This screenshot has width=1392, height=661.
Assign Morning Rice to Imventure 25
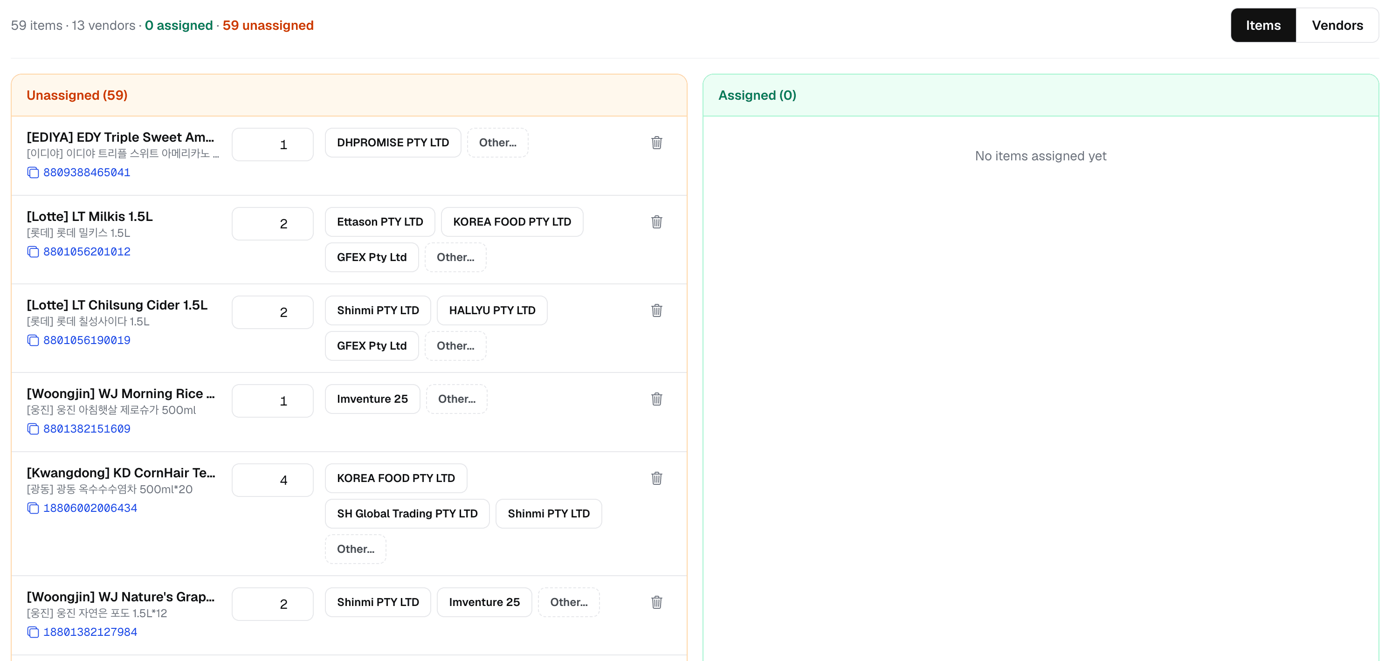[372, 399]
